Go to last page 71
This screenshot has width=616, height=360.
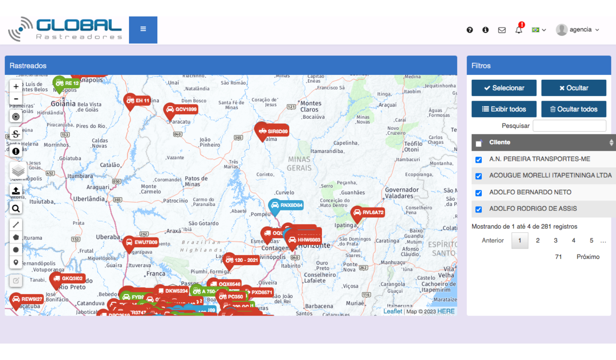click(x=558, y=257)
